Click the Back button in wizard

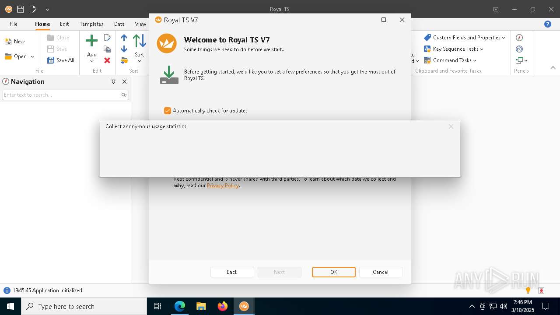(x=232, y=272)
